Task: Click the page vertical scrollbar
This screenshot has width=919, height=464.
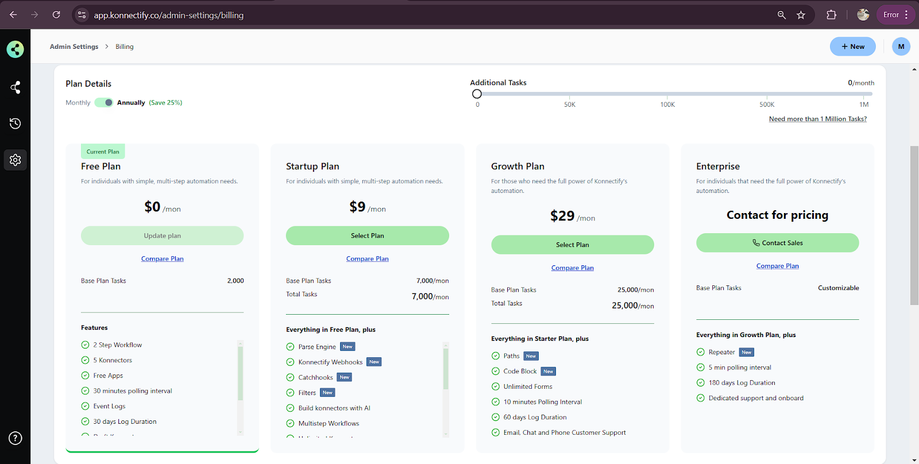Action: point(914,225)
